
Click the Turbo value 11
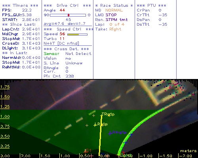coord(62,39)
